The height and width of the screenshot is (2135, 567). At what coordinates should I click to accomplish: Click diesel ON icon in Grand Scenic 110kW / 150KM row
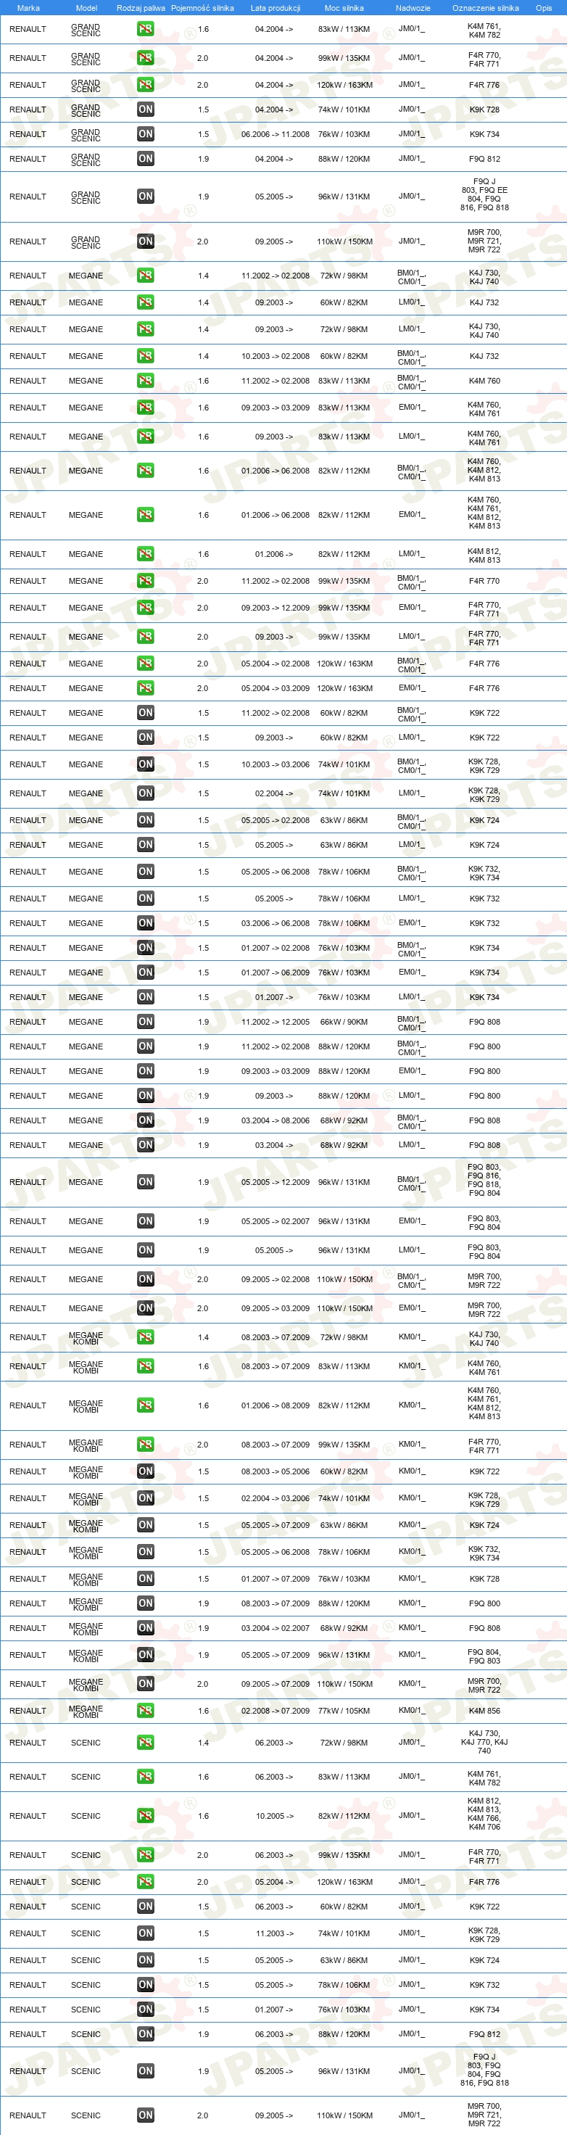pos(145,241)
